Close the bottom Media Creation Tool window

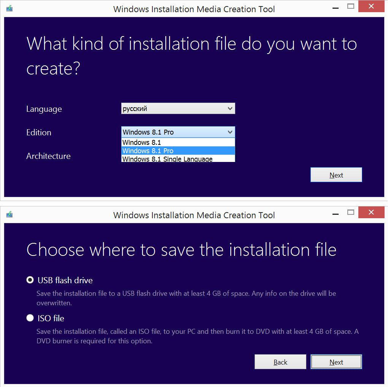tap(371, 212)
